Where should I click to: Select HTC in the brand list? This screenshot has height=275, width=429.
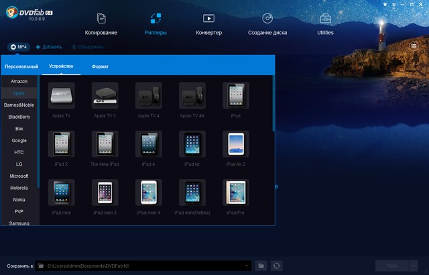click(19, 152)
